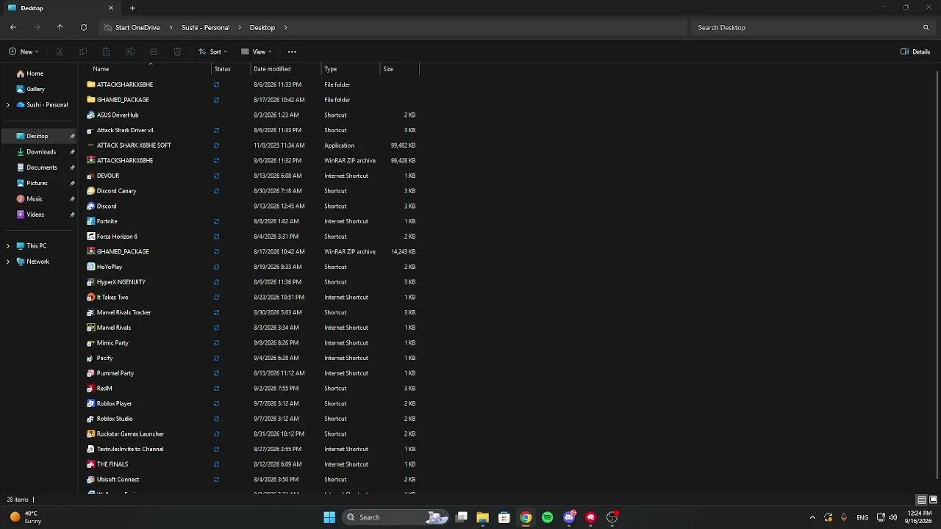Select the file named ATTACK SHARK X68HE SOFT
Screen dimensions: 941x529
click(x=134, y=145)
